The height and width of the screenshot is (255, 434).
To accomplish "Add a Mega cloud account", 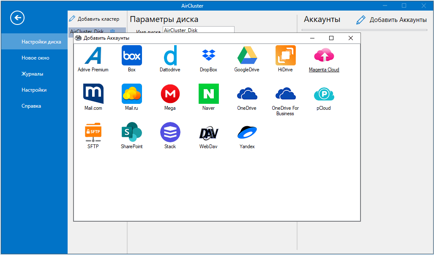I will coord(170,93).
